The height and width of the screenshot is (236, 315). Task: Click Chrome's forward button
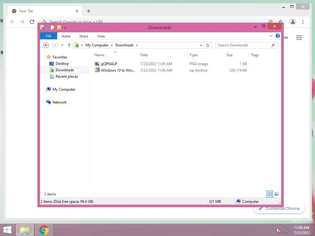22,22
